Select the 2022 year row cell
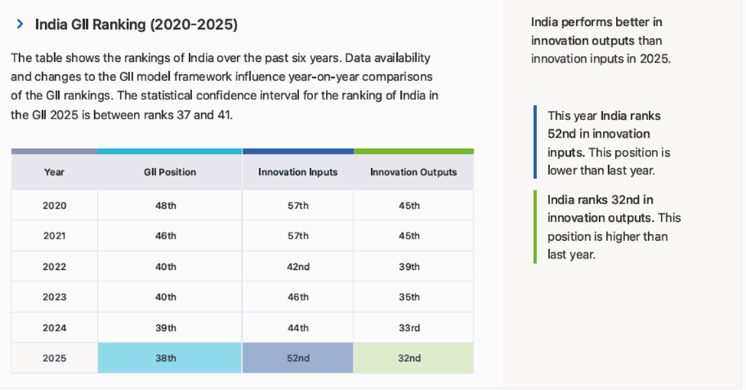This screenshot has width=746, height=390. click(x=54, y=267)
